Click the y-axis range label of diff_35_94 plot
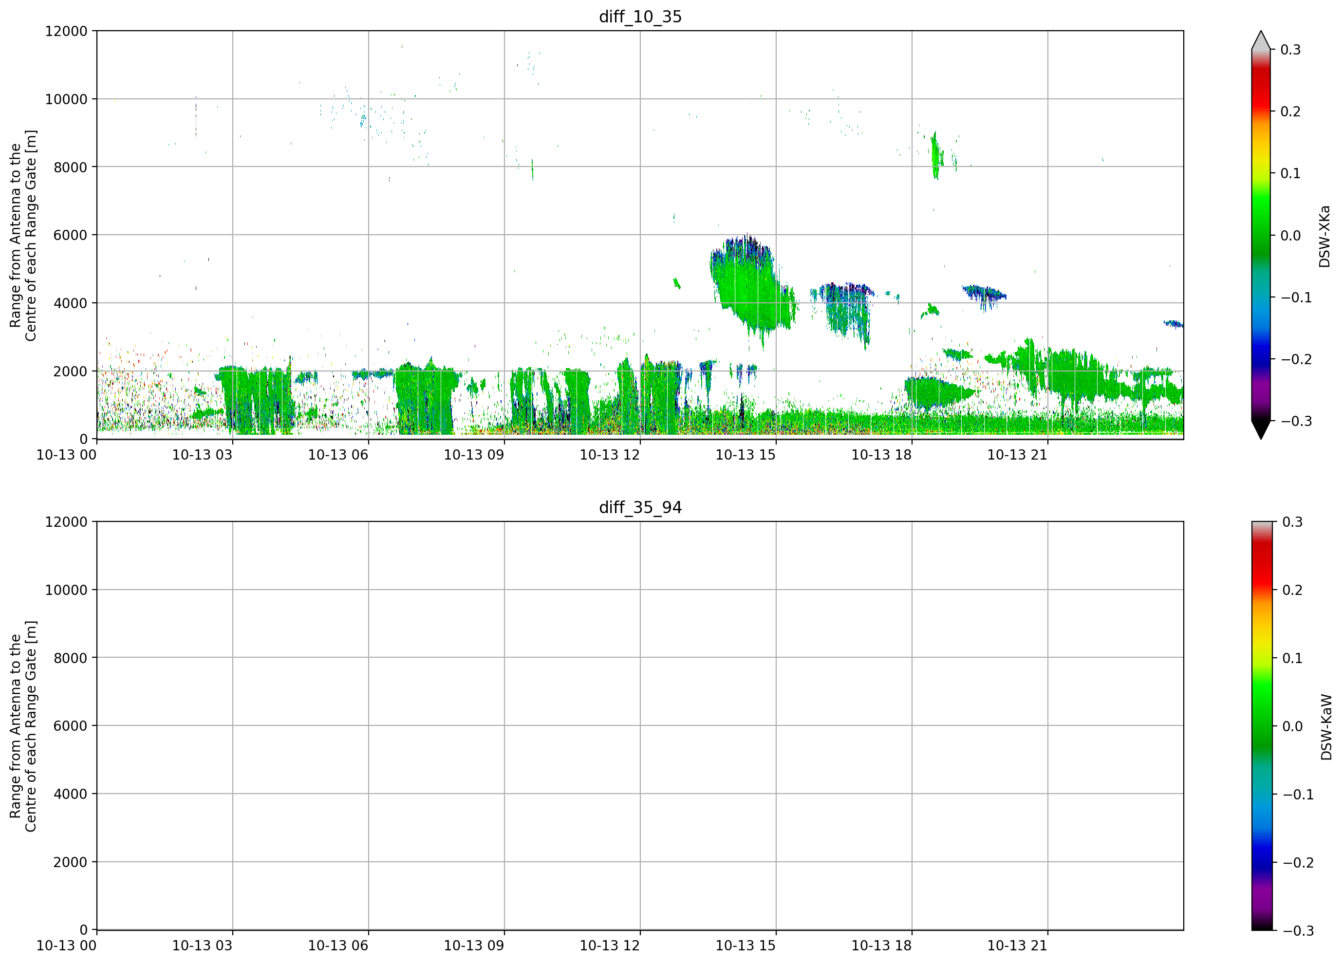 (x=23, y=725)
